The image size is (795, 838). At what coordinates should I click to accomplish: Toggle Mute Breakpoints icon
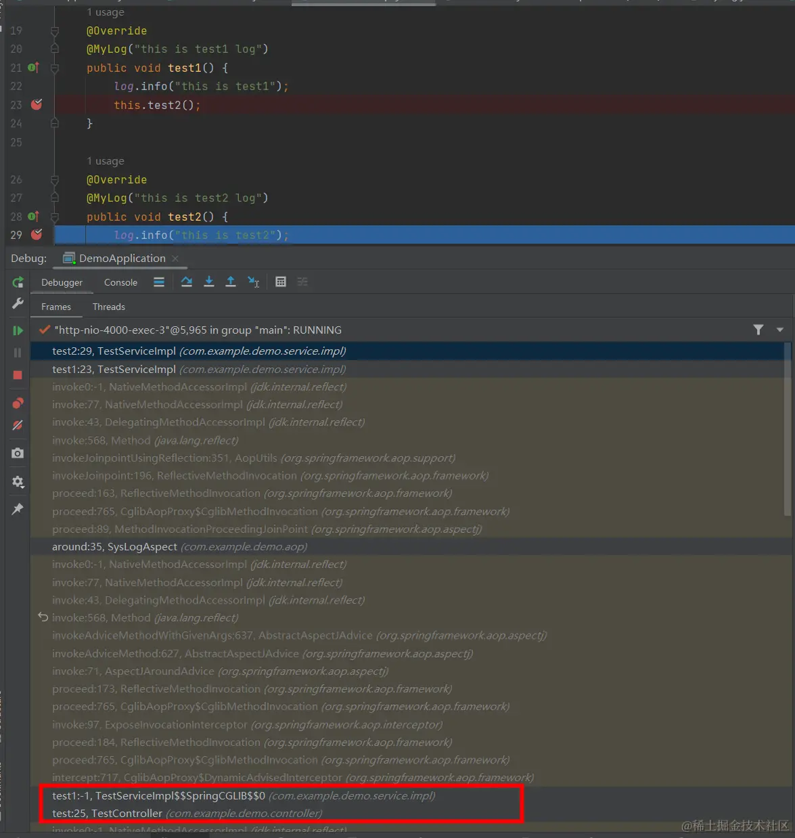[18, 426]
